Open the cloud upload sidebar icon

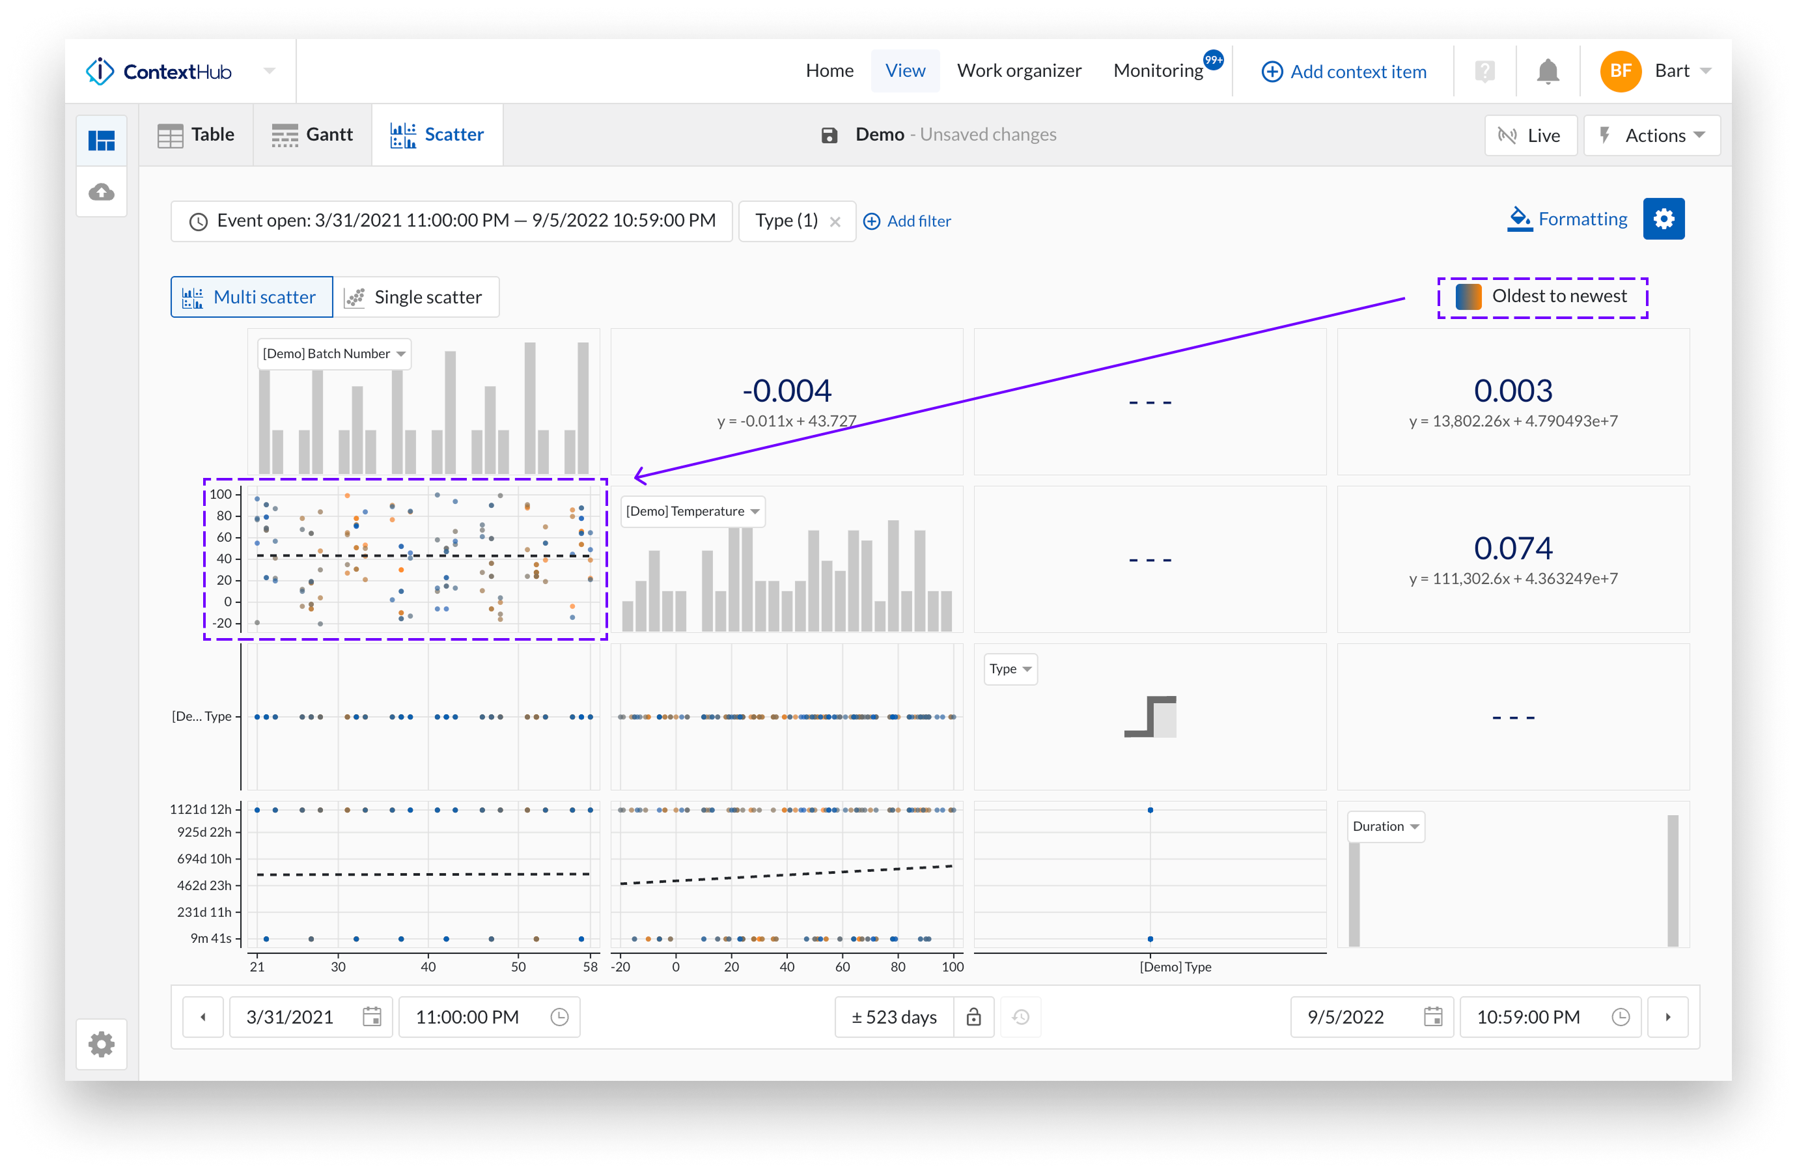(x=102, y=192)
